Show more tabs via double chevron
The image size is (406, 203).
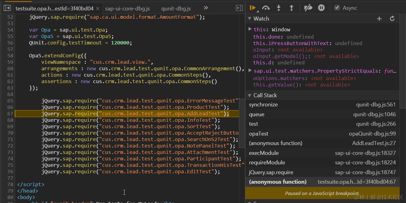point(206,8)
